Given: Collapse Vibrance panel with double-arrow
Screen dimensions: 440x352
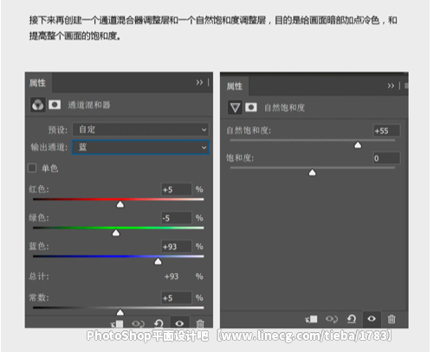Looking at the screenshot, I should tap(391, 86).
